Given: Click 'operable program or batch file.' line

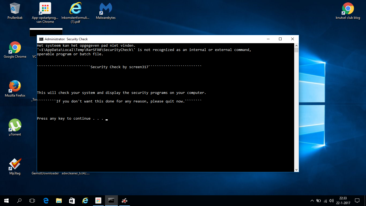Looking at the screenshot, I should pyautogui.click(x=70, y=54).
